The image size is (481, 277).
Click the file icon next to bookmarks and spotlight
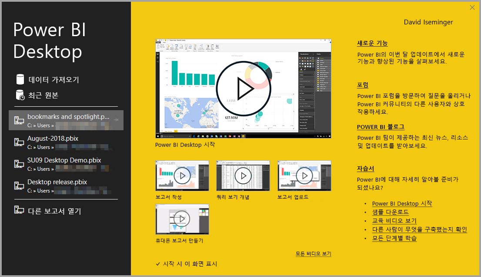[19, 120]
